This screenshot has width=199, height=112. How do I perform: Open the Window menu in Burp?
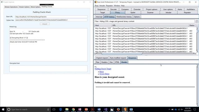tap(117, 6)
